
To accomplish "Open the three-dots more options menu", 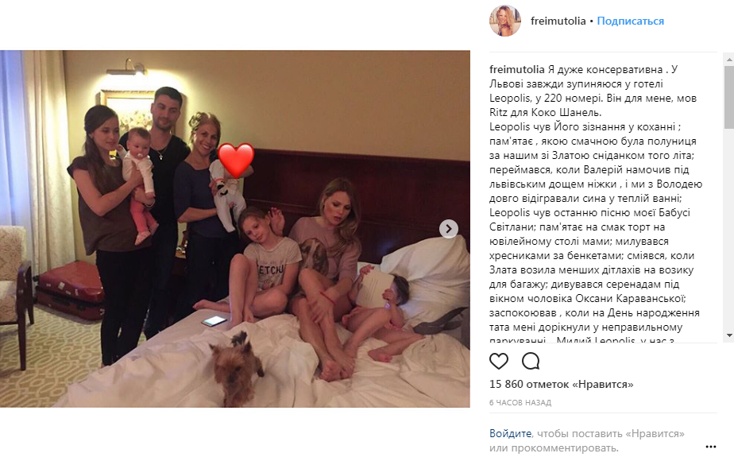I will (x=711, y=447).
